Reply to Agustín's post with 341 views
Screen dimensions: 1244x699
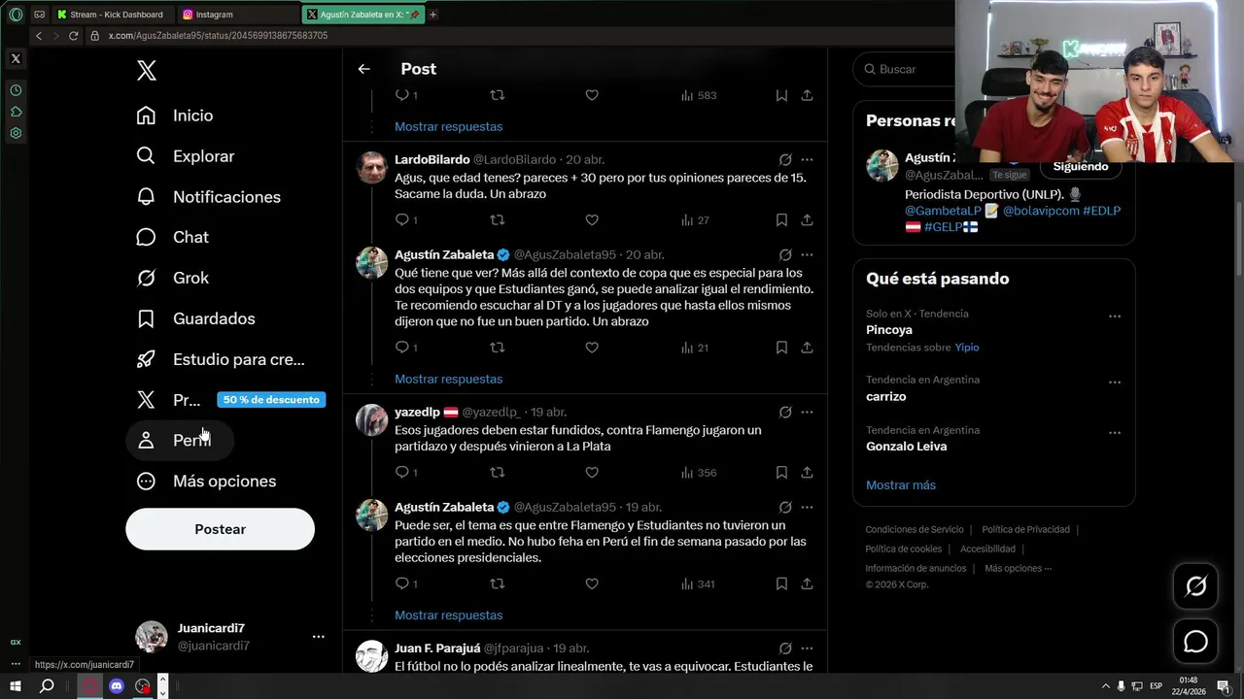tap(402, 583)
